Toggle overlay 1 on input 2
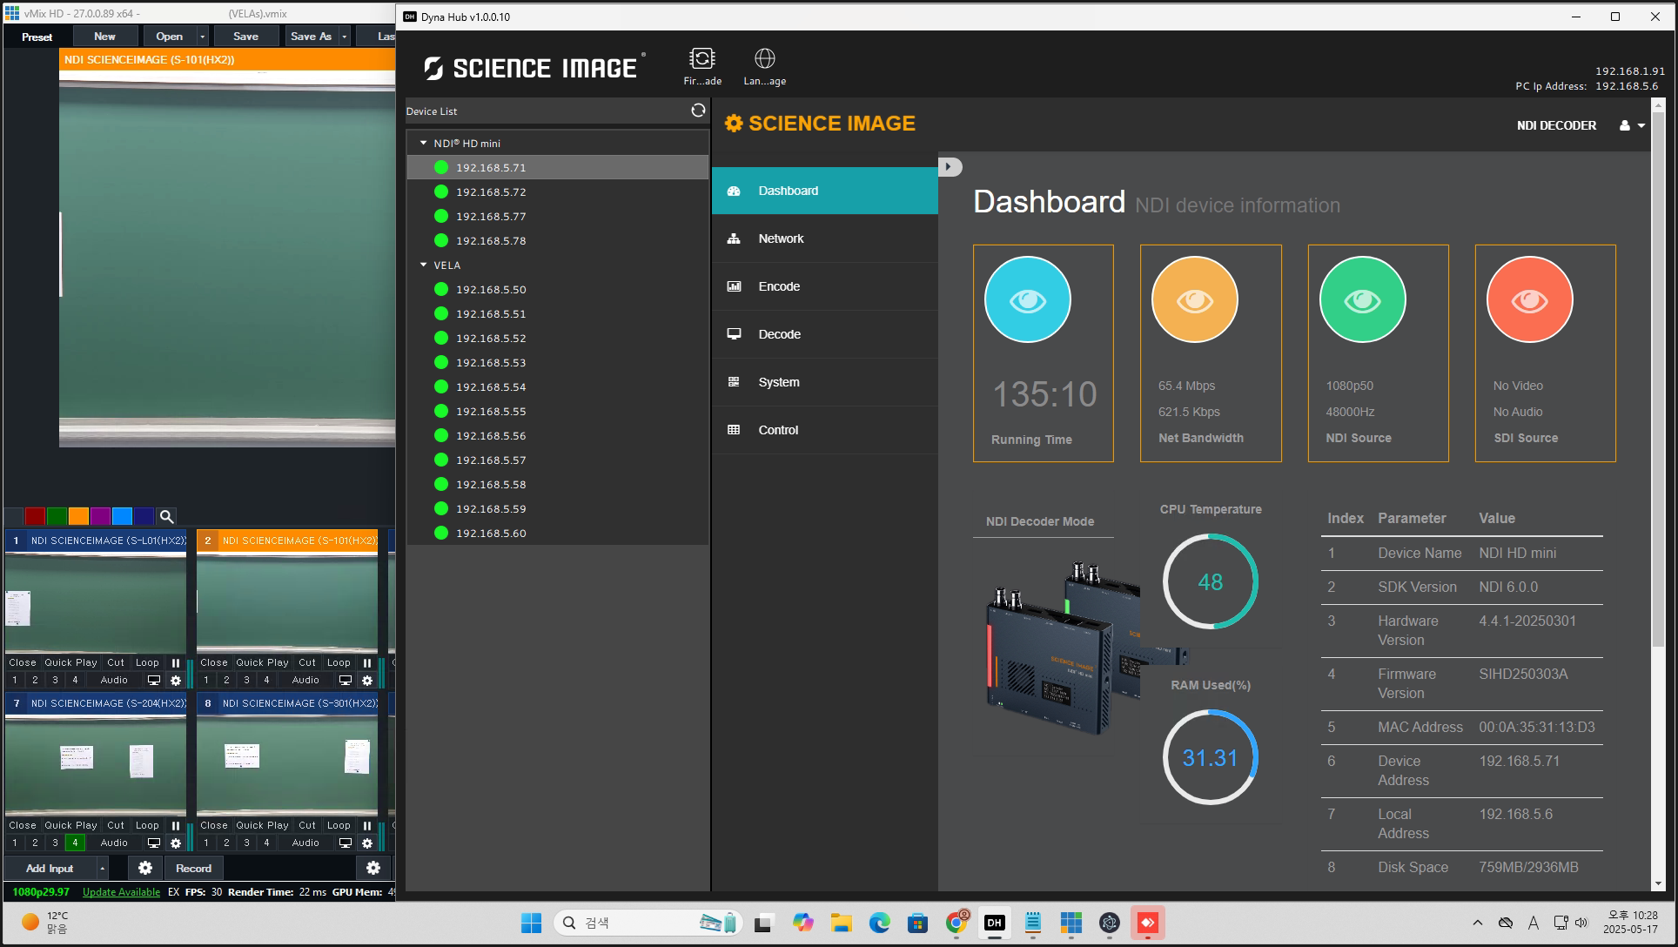The width and height of the screenshot is (1678, 947). (206, 680)
